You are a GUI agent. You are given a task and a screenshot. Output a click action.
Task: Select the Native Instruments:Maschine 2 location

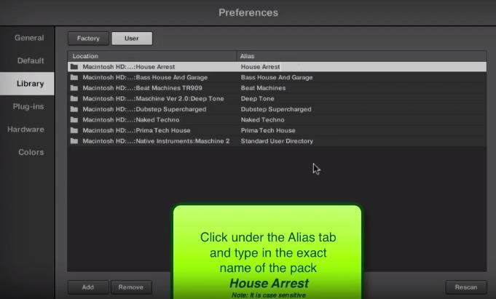pos(157,141)
